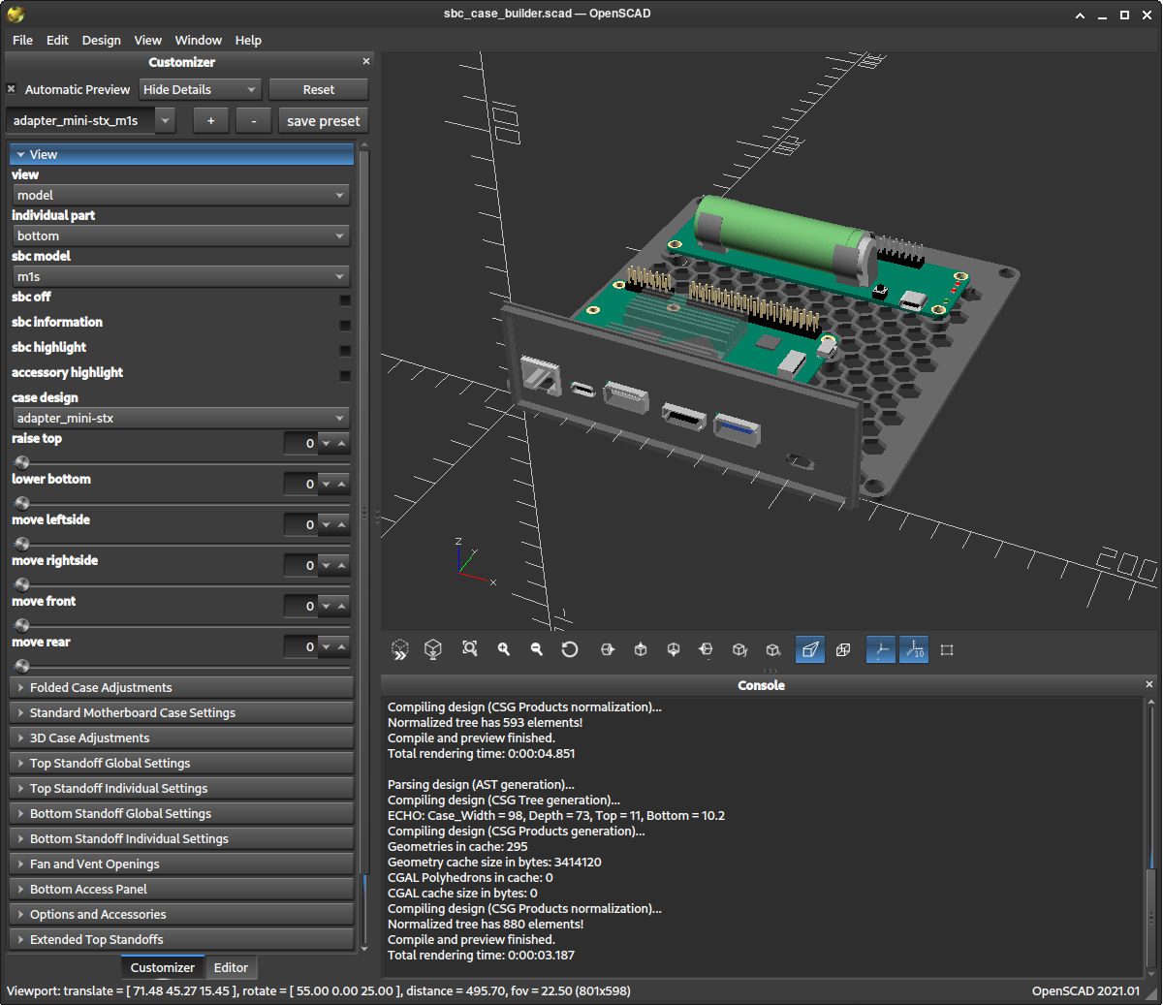Toggle the accessory highlight checkbox
The height and width of the screenshot is (1005, 1163).
[345, 376]
